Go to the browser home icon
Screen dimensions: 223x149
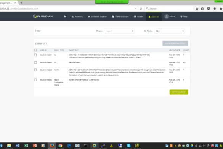pyautogui.click(x=221, y=8)
